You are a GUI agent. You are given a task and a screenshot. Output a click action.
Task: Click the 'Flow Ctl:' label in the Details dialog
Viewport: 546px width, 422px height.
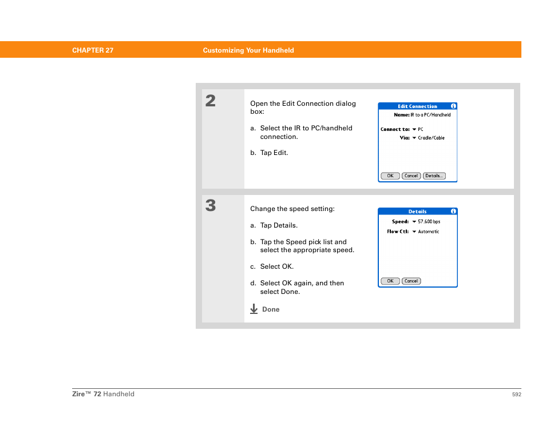tap(398, 232)
